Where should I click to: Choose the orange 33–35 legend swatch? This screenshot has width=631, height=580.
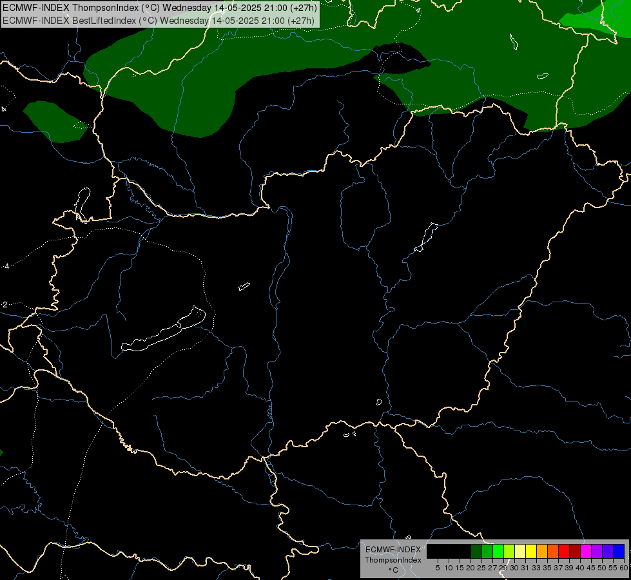click(542, 551)
